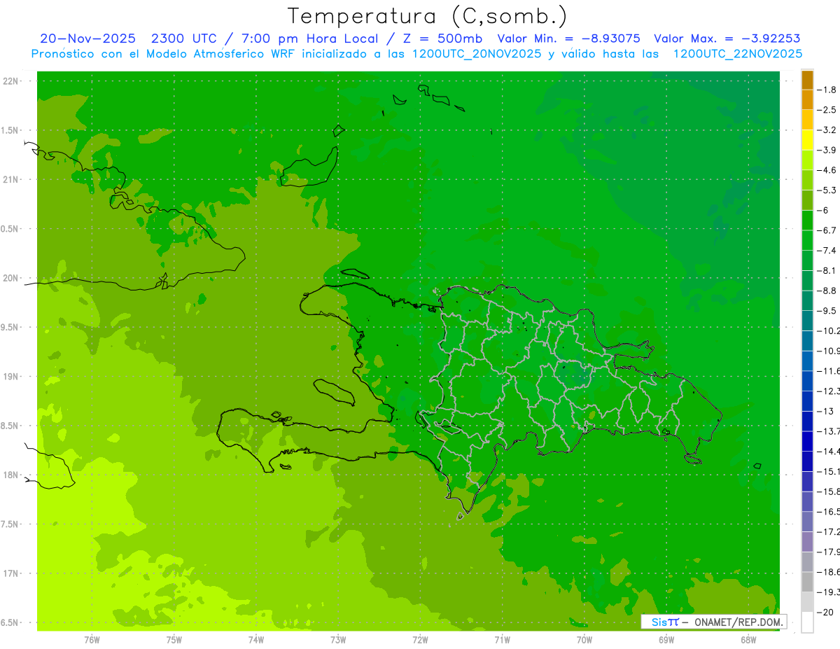Image resolution: width=840 pixels, height=649 pixels.
Task: Click the "76W" longitude label
Action: click(x=92, y=640)
